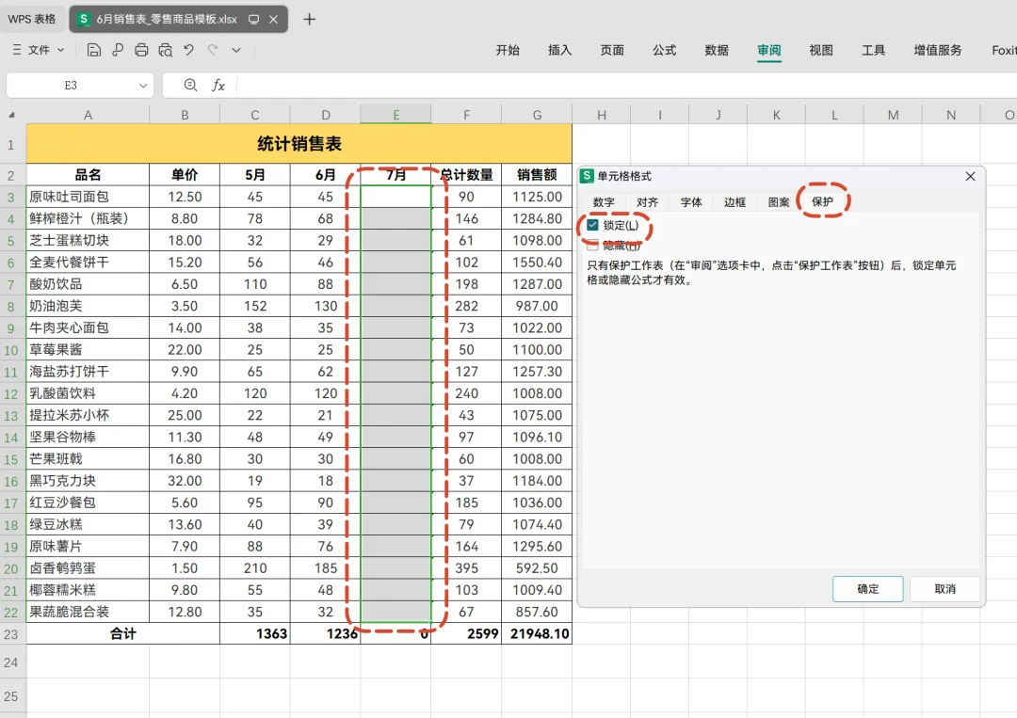Select column G header
The image size is (1017, 718).
point(537,115)
